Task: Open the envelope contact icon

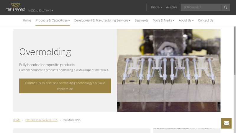Action: click(226, 123)
